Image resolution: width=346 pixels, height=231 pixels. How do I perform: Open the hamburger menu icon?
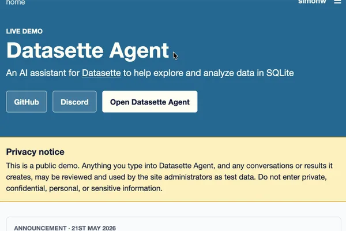tap(337, 2)
